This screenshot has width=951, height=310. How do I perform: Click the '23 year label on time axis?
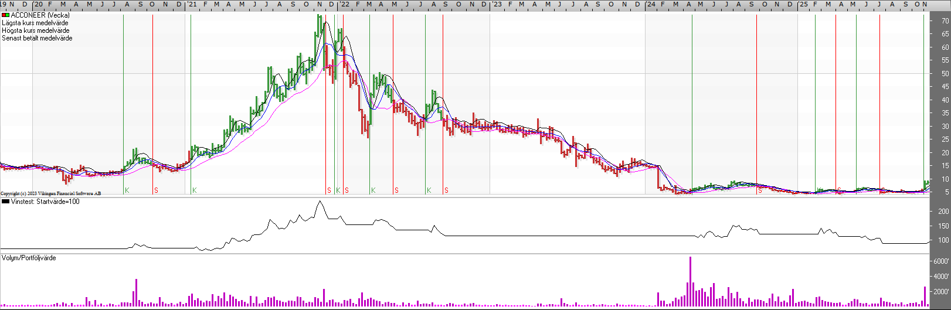click(x=496, y=4)
